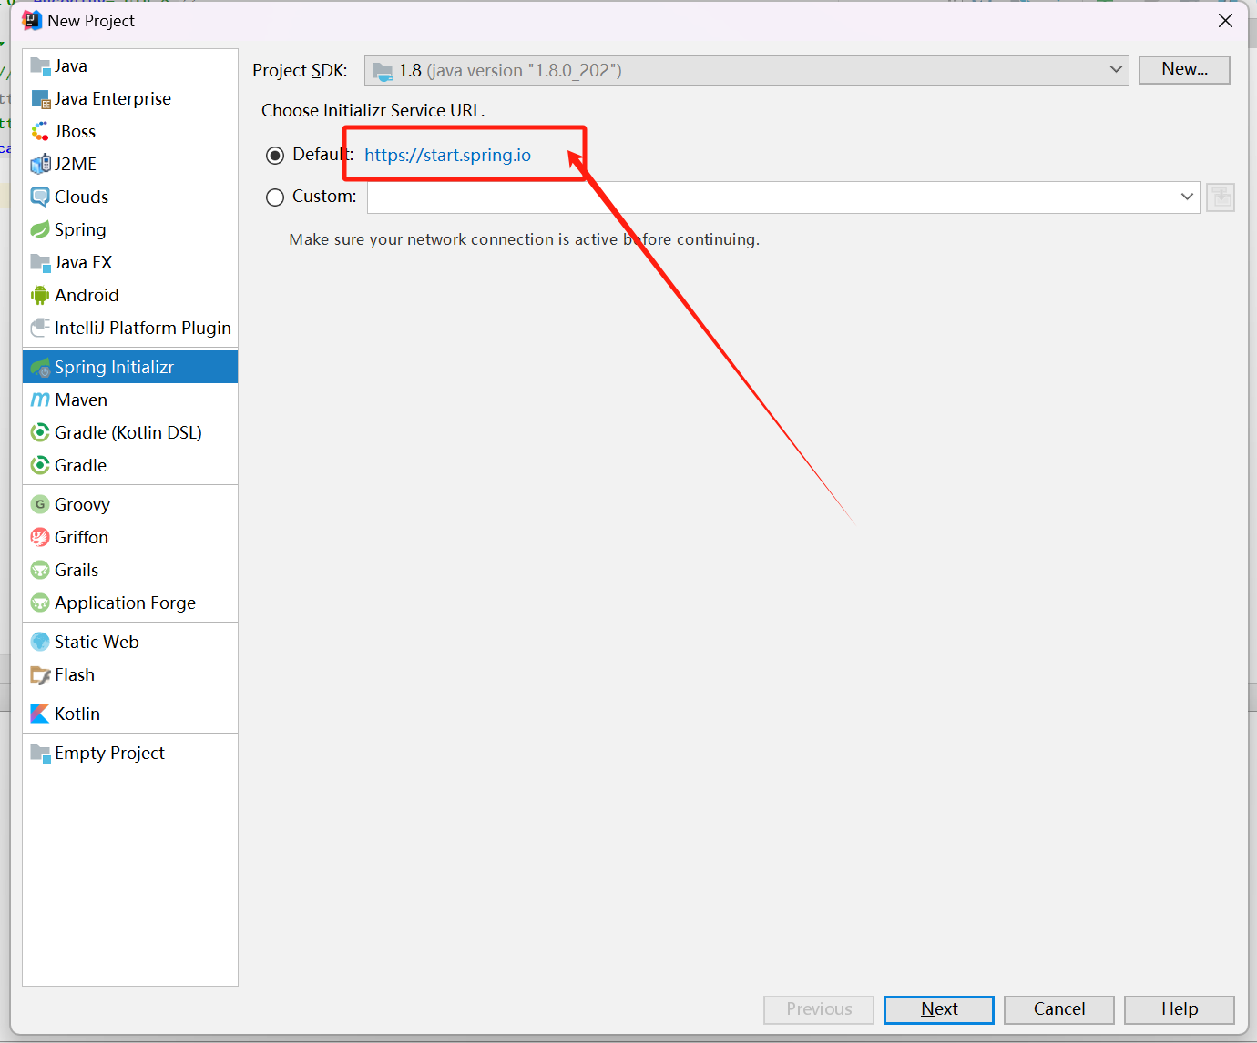Select Flash project type

[130, 674]
